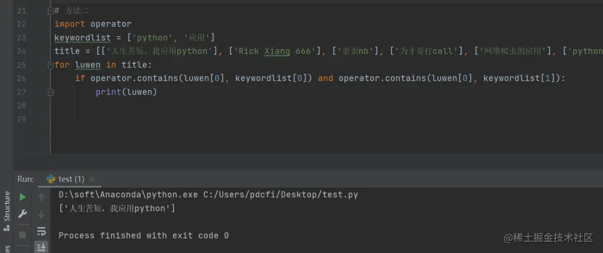Click gutter line number 23
The width and height of the screenshot is (603, 253).
click(22, 37)
